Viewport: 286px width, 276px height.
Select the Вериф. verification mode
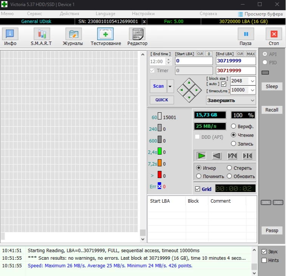(233, 126)
